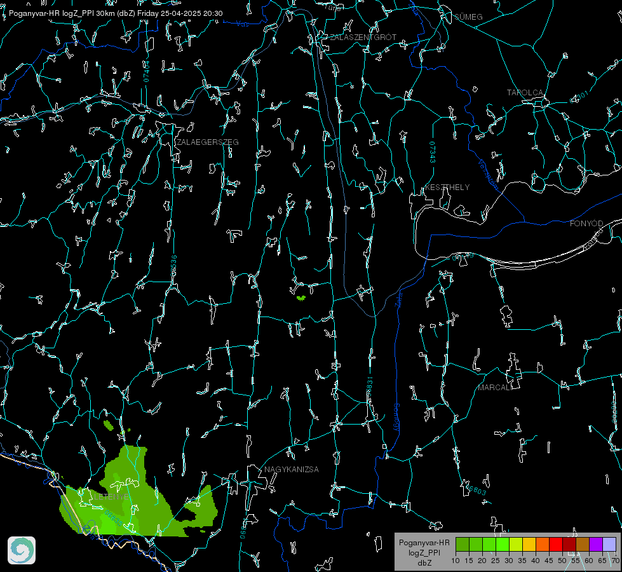
Task: Click the ZALAEGERSZEG city label
Action: pyautogui.click(x=208, y=142)
